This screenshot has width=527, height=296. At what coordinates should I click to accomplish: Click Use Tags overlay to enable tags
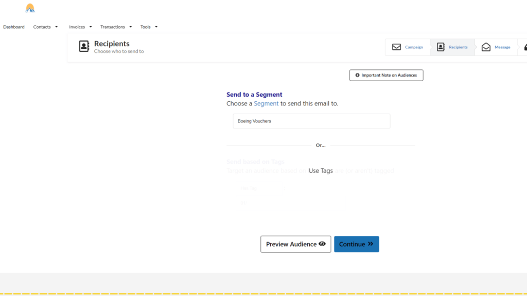tap(321, 171)
